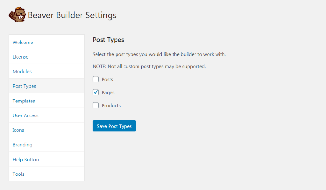326x190 pixels.
Task: Switch to the Modules tab
Action: pyautogui.click(x=22, y=71)
